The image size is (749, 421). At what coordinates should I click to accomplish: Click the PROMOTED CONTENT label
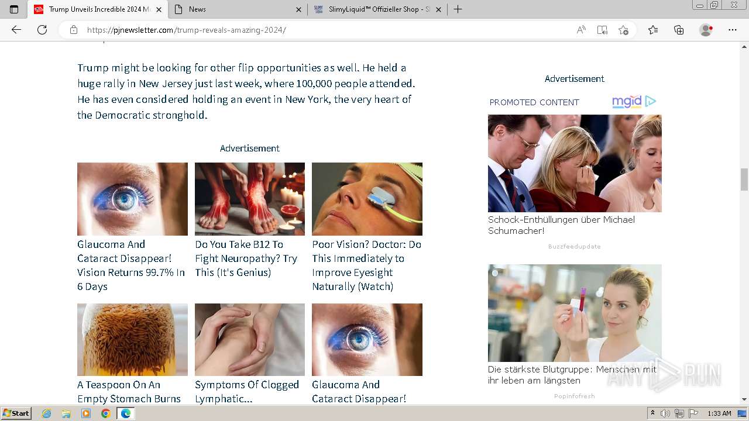pos(534,102)
